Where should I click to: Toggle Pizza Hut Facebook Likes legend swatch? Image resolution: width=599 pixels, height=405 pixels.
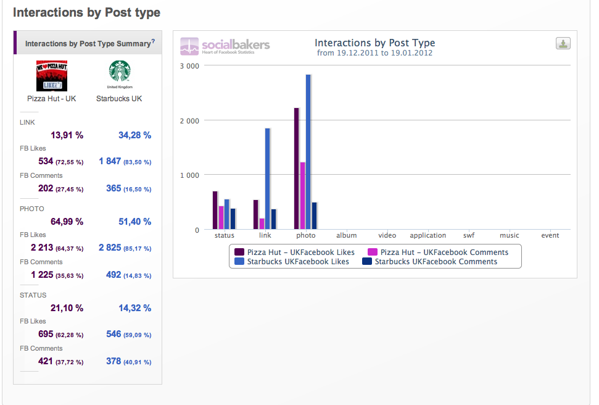pos(239,252)
